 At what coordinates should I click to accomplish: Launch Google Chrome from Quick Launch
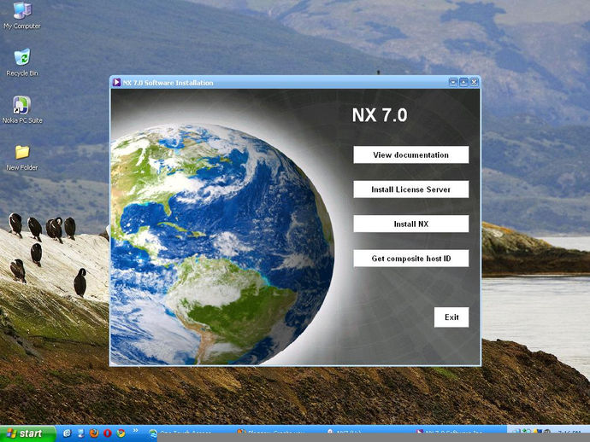coord(121,433)
